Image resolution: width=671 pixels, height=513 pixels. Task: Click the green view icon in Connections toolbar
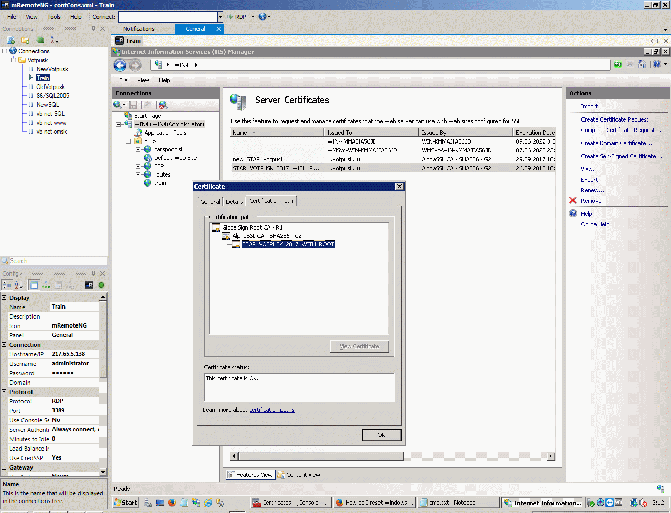40,40
